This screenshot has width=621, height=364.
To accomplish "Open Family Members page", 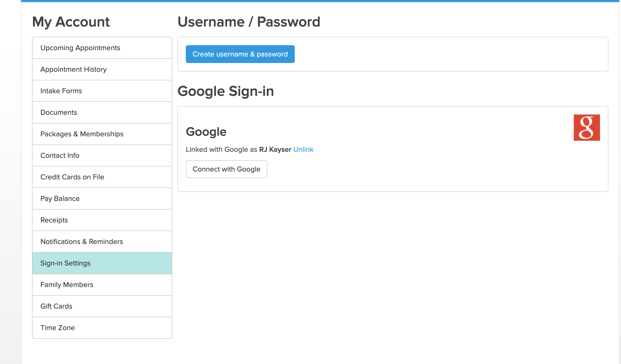I will coord(102,285).
